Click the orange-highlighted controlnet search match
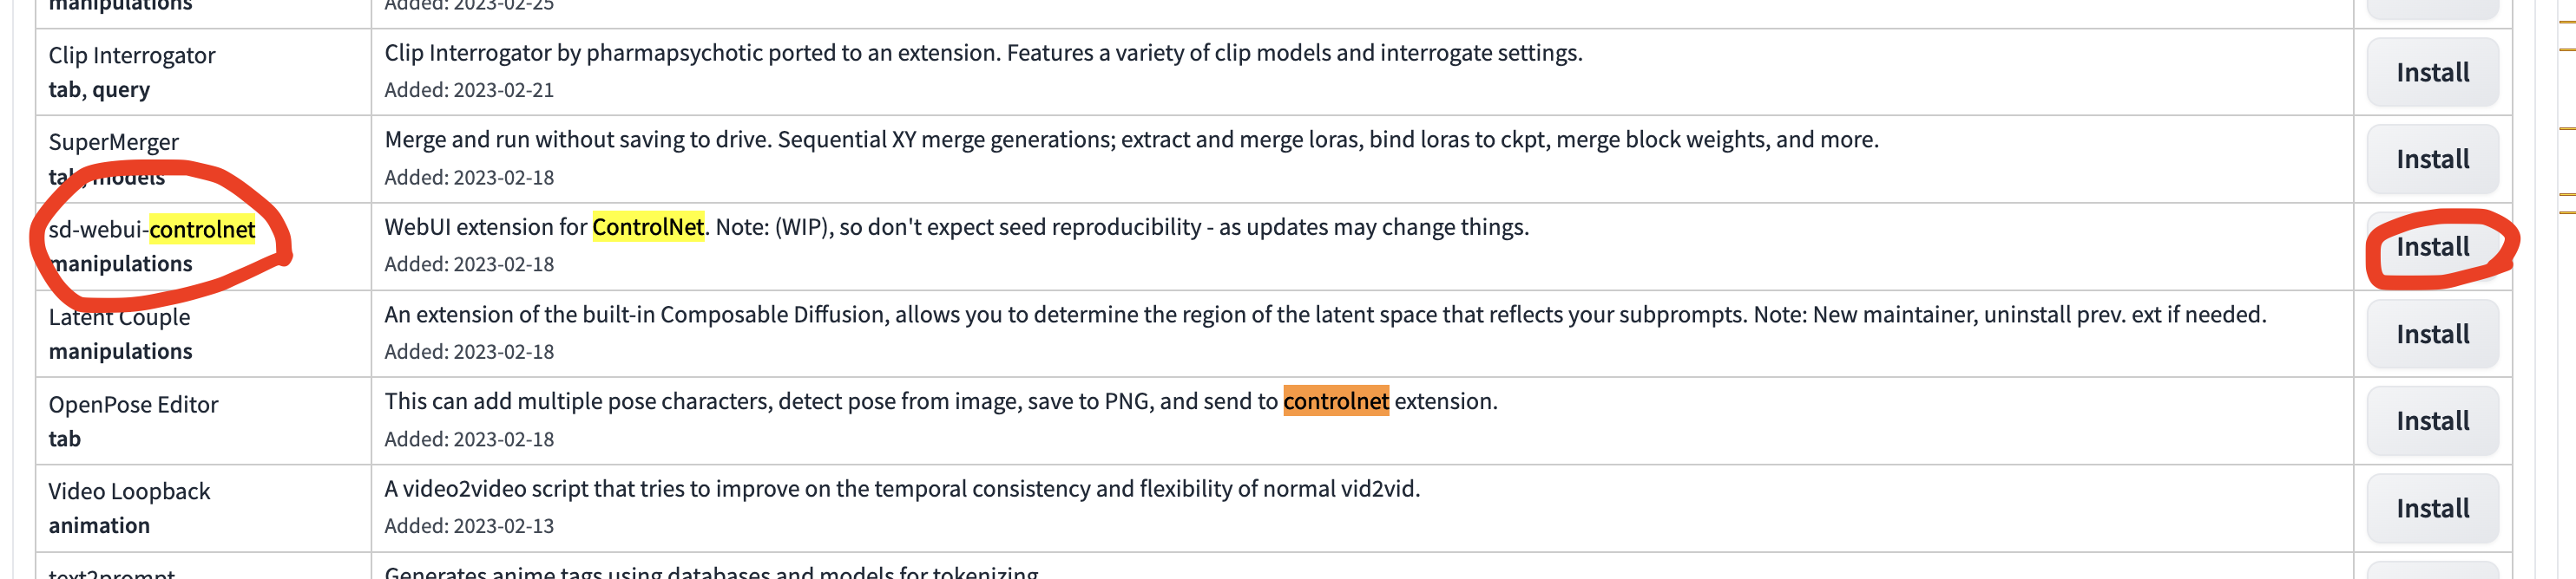The image size is (2576, 579). coord(1335,401)
